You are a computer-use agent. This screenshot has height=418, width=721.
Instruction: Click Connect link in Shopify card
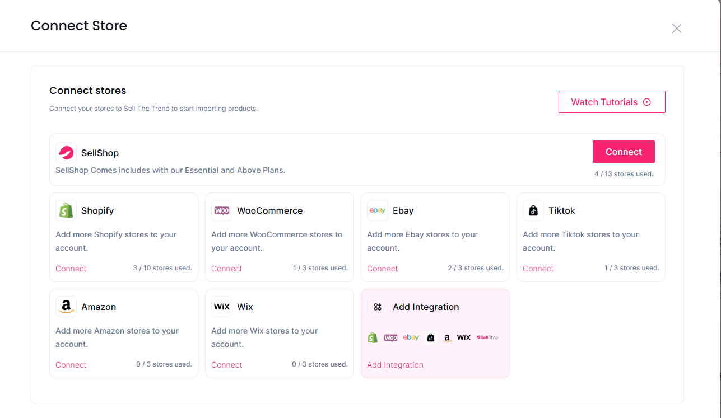[71, 269]
